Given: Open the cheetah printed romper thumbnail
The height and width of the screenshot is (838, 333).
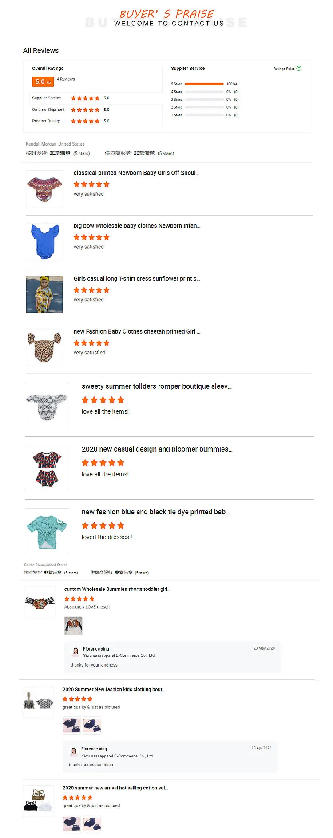Looking at the screenshot, I should (x=44, y=347).
